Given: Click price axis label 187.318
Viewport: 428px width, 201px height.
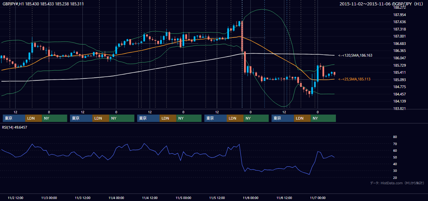Looking at the screenshot, I should coord(400,29).
